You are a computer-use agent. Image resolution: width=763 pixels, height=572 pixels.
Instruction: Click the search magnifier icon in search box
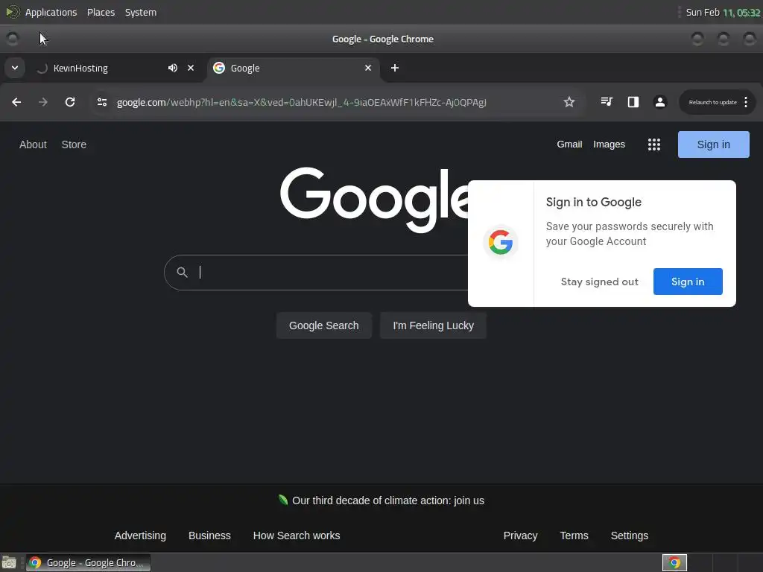pos(182,273)
